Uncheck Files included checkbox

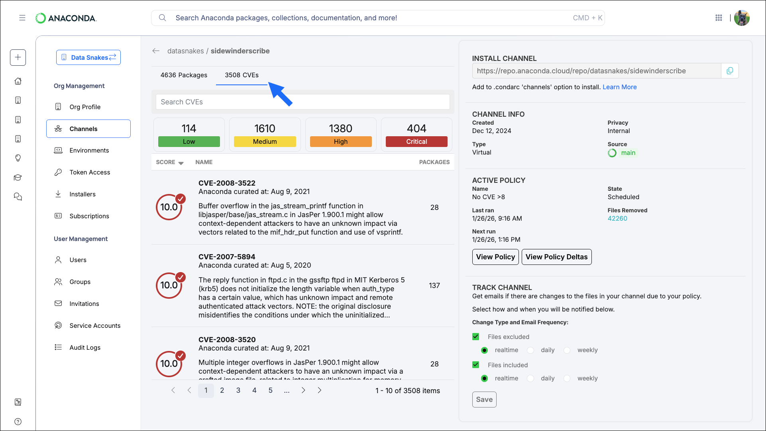475,365
